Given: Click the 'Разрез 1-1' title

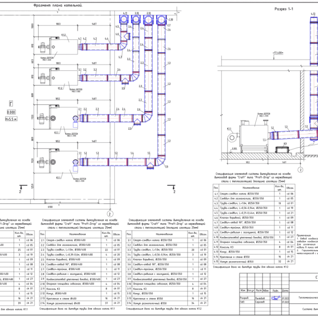Looking at the screenshot, I should coord(283,9).
